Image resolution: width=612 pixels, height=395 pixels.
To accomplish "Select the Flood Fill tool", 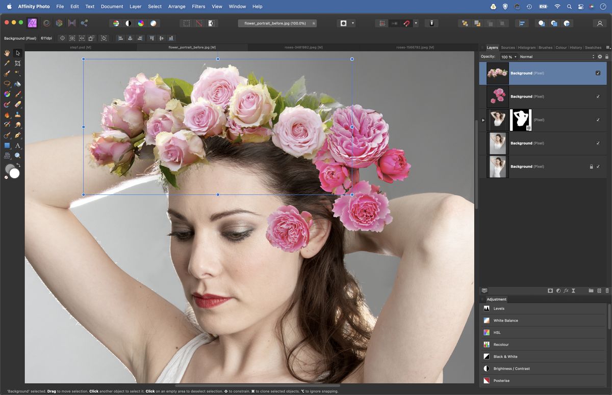I will [x=18, y=83].
